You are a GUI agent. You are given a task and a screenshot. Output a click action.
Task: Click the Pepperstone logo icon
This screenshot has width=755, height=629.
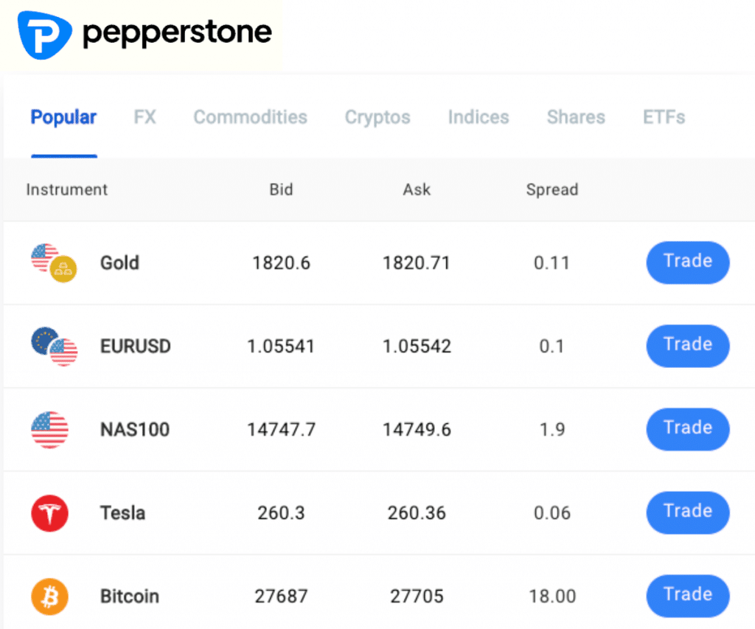click(44, 33)
